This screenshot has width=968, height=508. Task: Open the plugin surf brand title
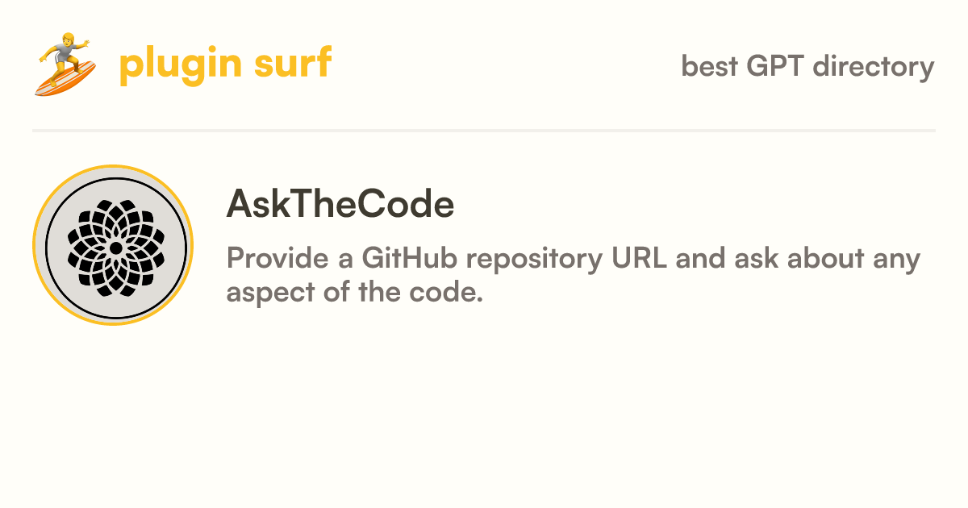click(225, 65)
